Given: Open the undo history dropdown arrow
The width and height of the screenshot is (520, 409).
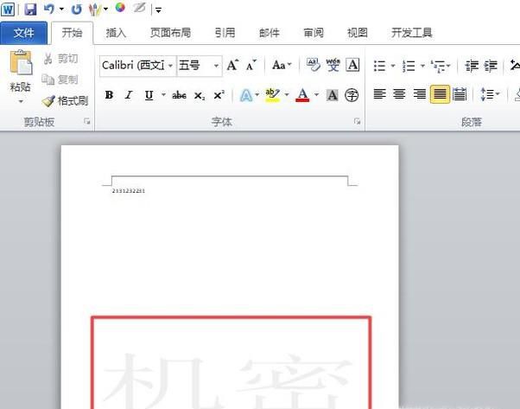Looking at the screenshot, I should (x=61, y=9).
